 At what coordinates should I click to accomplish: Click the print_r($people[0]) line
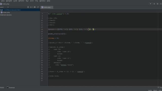57,34
